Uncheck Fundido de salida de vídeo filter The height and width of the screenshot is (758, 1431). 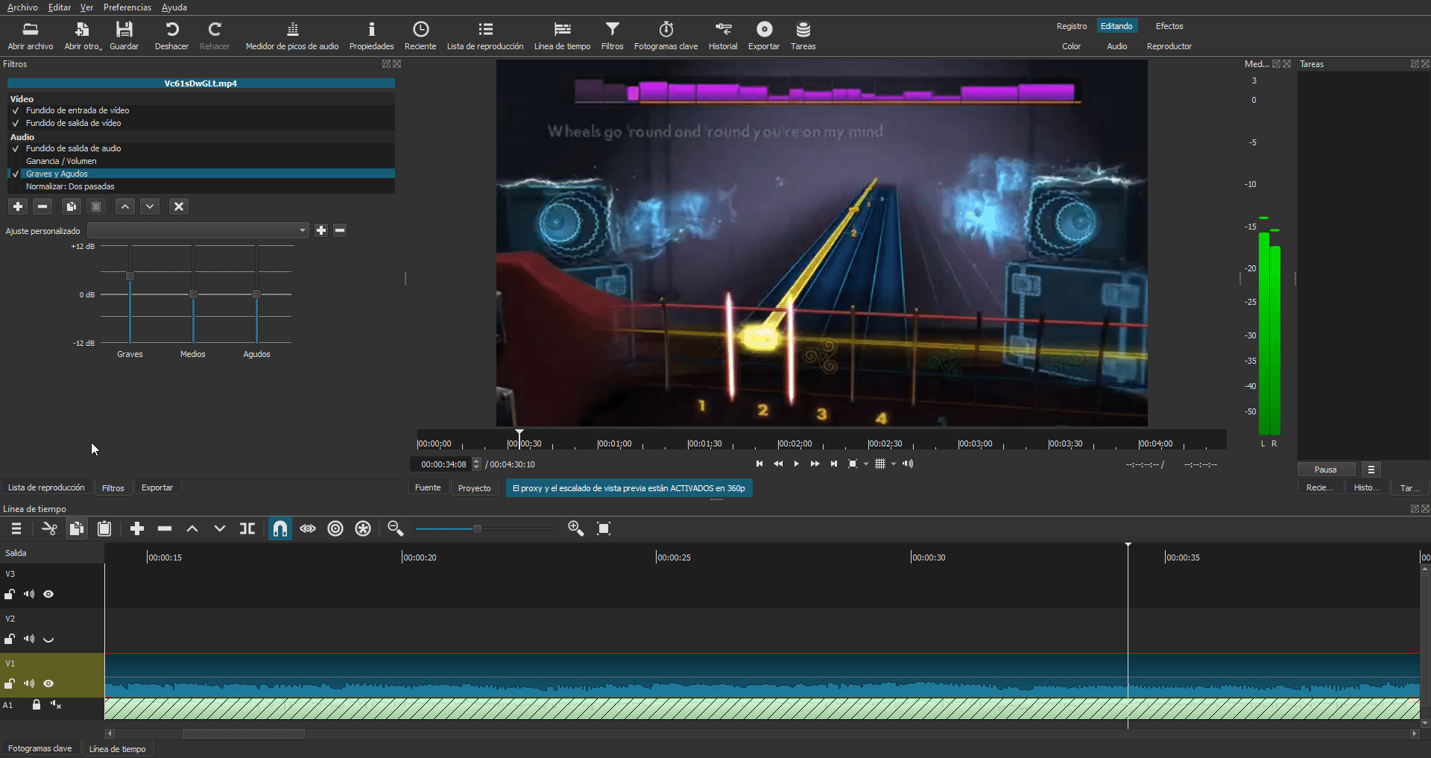pyautogui.click(x=16, y=123)
